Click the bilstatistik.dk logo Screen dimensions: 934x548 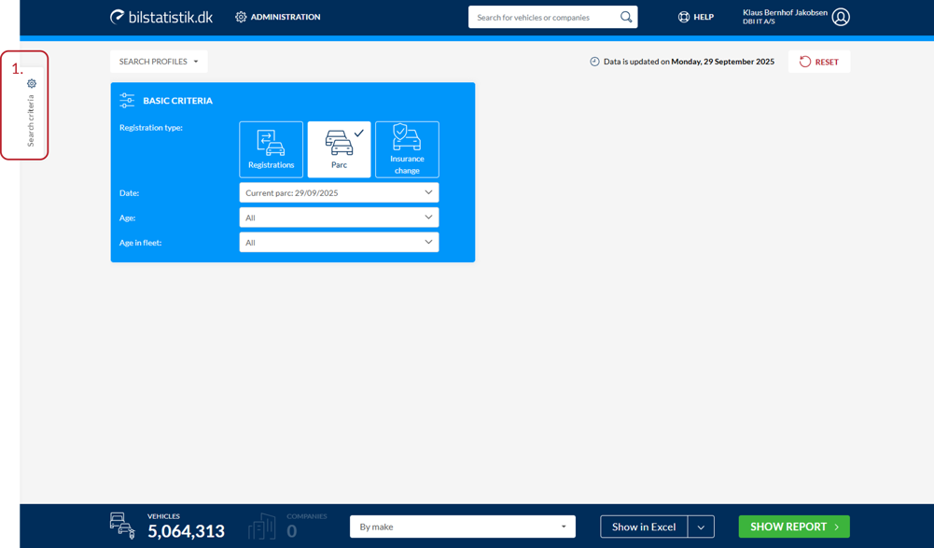pyautogui.click(x=161, y=17)
